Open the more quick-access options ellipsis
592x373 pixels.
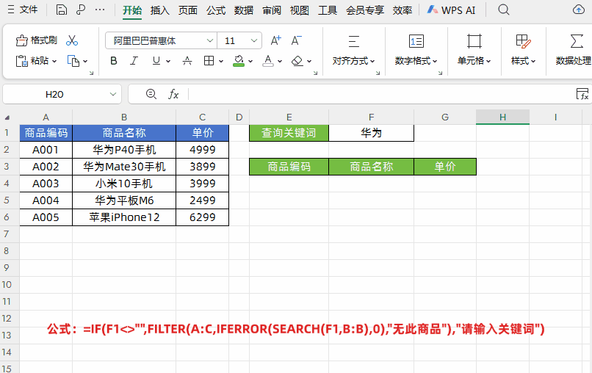click(x=100, y=10)
